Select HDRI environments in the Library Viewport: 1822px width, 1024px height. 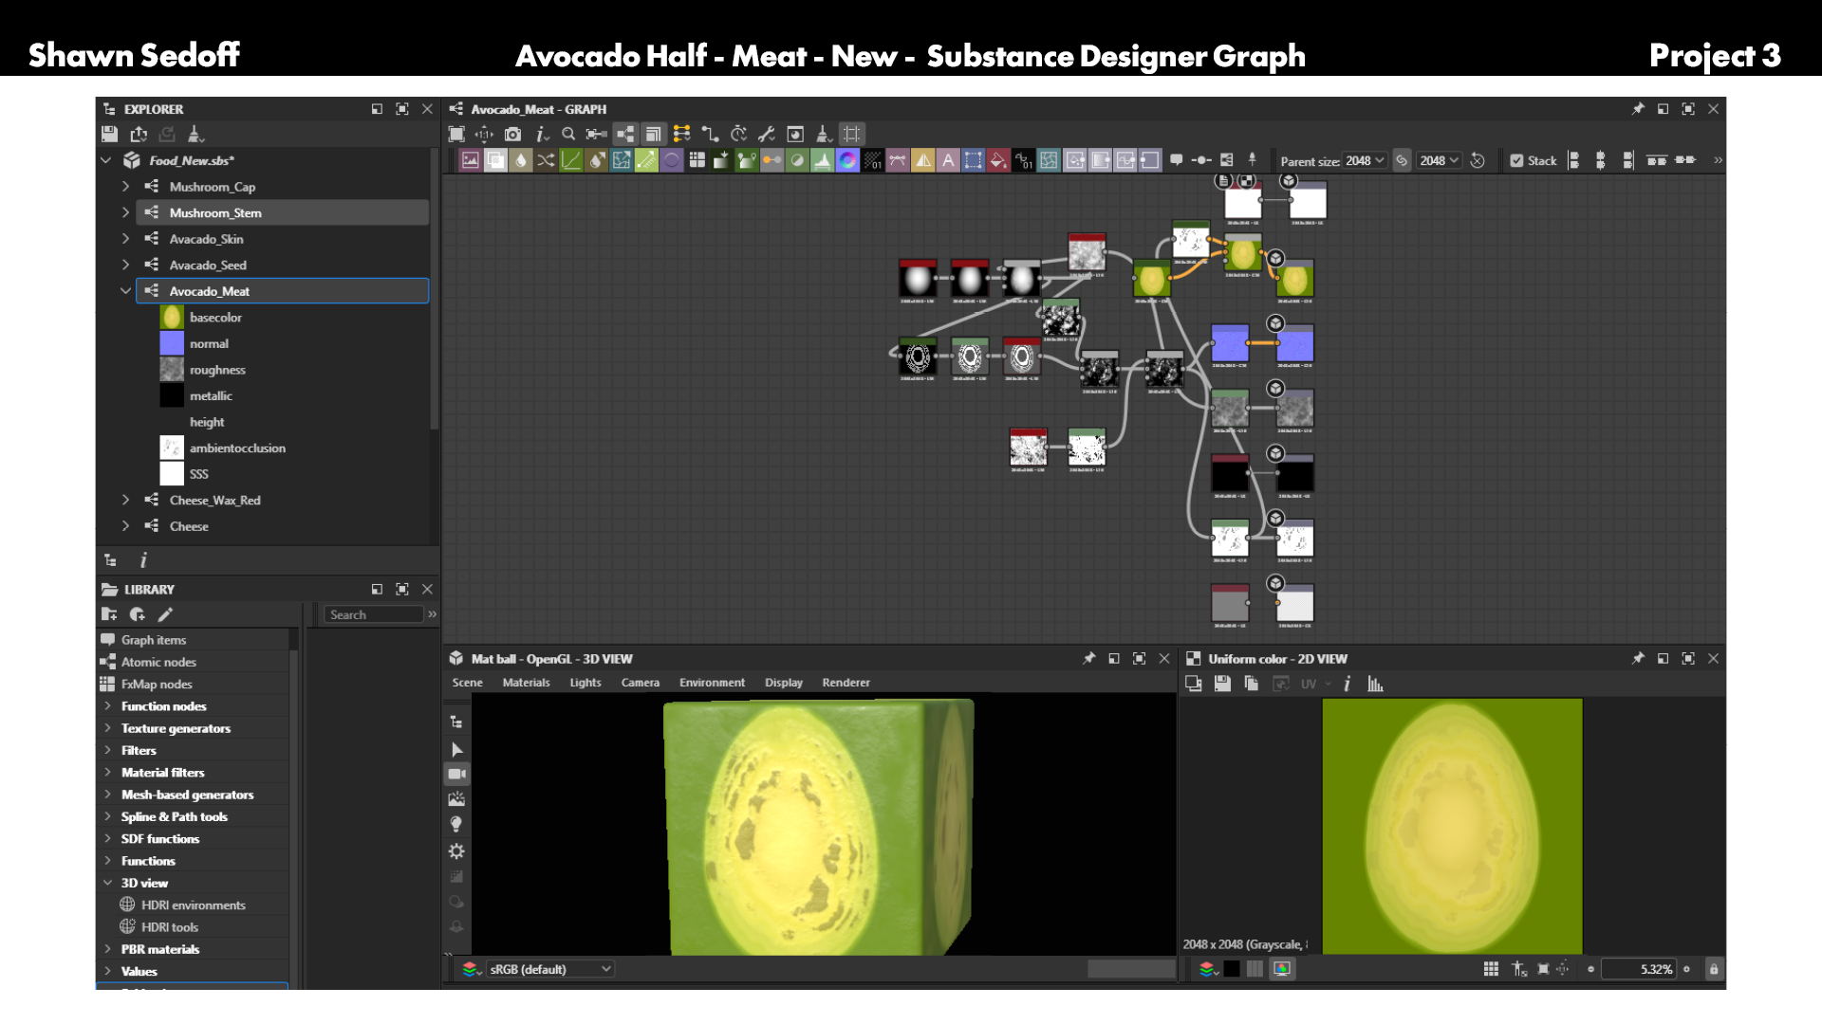click(x=194, y=905)
